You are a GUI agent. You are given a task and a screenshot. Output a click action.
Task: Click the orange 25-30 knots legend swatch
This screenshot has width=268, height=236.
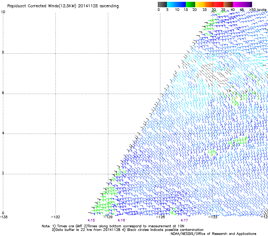209,4
